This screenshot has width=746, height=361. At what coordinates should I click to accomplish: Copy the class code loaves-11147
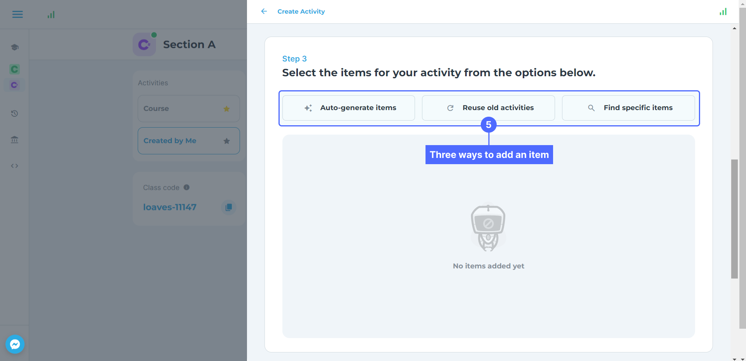[229, 207]
